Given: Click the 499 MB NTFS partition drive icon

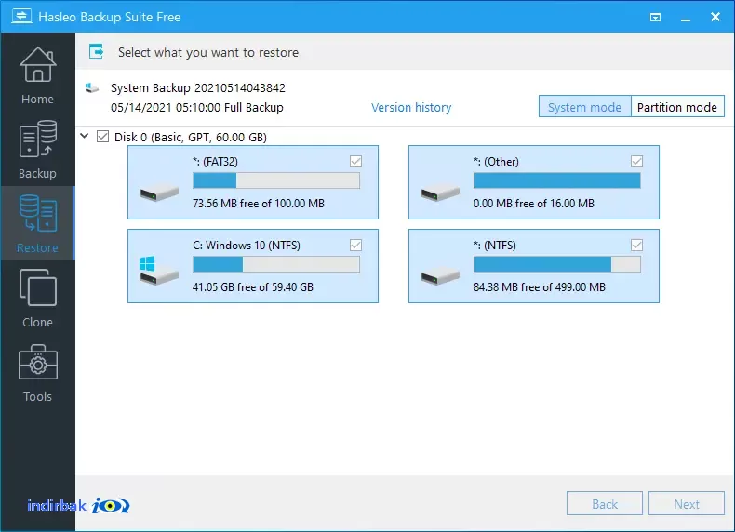Looking at the screenshot, I should (x=440, y=276).
